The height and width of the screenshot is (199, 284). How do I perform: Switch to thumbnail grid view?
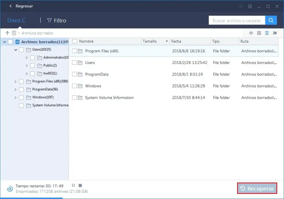(x=259, y=33)
